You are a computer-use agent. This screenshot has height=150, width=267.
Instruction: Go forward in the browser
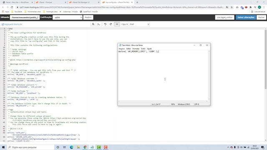[x=8, y=7]
